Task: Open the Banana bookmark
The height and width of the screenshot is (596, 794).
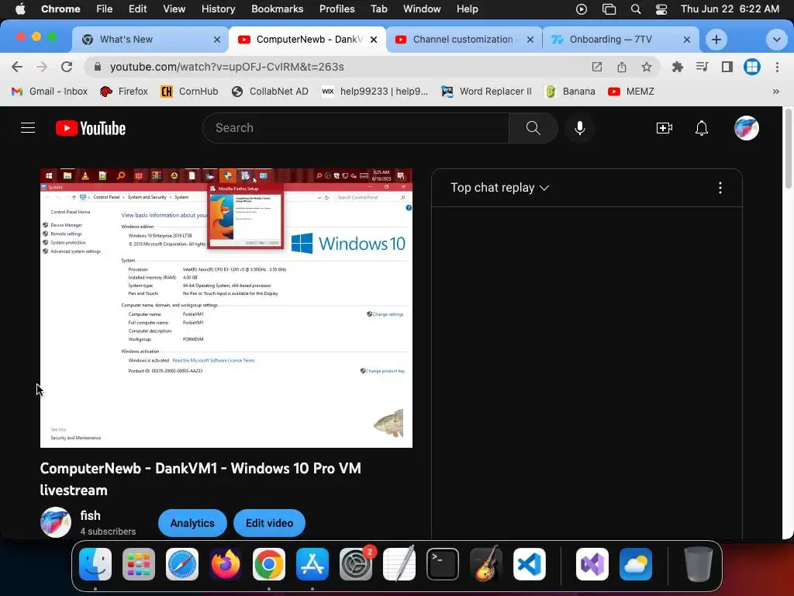Action: tap(570, 92)
